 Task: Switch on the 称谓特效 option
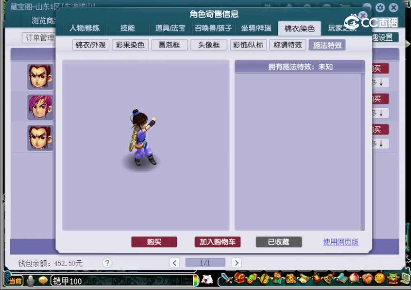(287, 45)
